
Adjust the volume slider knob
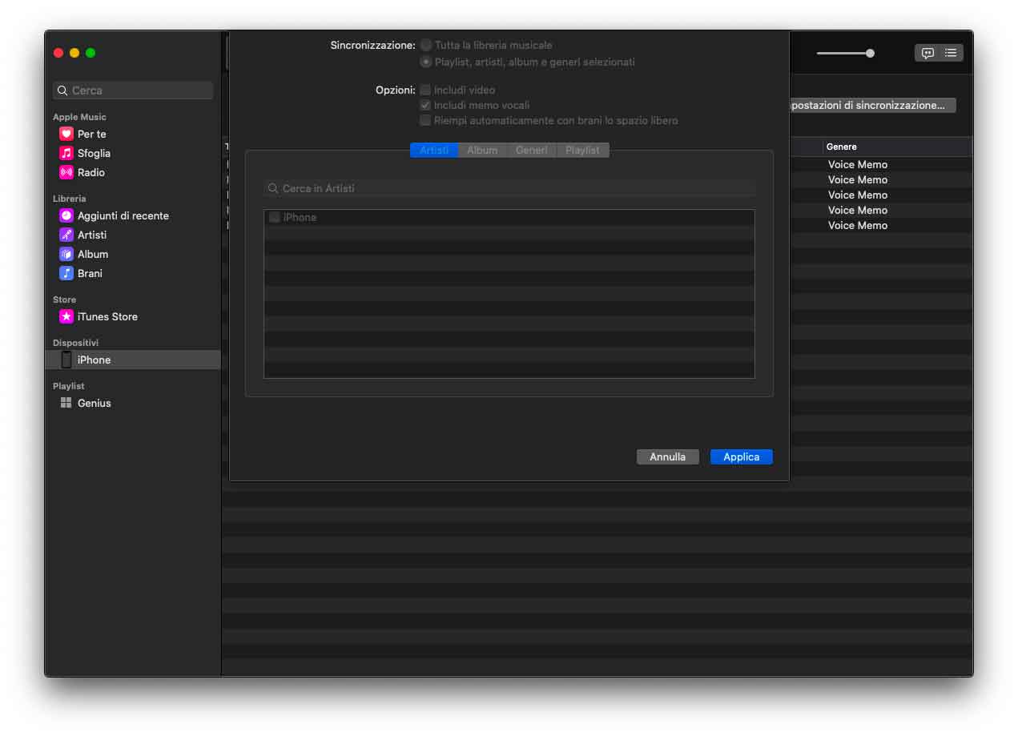(870, 54)
